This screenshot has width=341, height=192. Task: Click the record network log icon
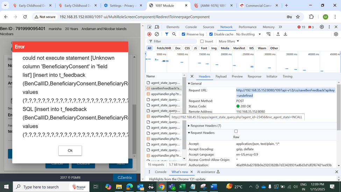click(149, 34)
